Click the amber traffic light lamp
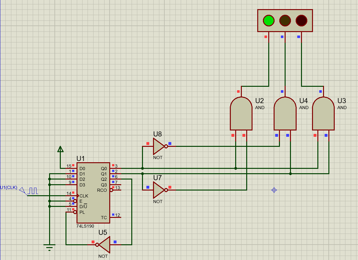Image resolution: width=358 pixels, height=260 pixels. point(285,20)
